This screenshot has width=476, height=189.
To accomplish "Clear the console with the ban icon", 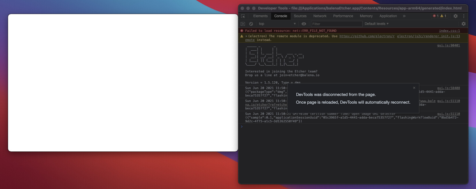I will (x=251, y=24).
